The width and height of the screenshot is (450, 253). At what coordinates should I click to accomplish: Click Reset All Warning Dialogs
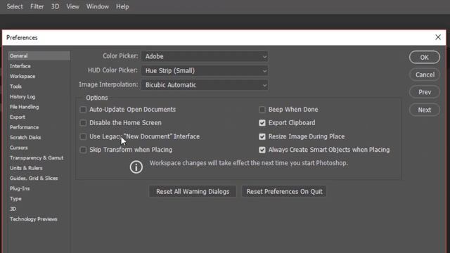coord(193,192)
